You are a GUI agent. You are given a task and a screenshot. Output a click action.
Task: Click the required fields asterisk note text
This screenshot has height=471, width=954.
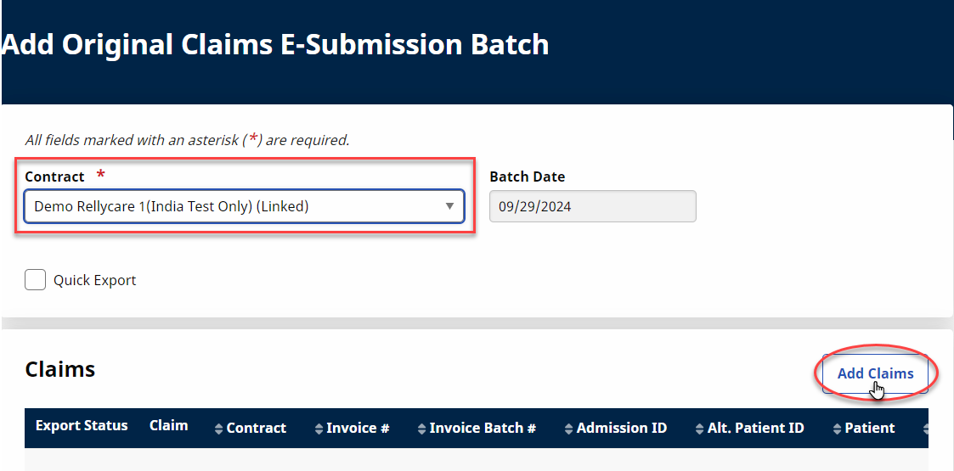point(187,140)
